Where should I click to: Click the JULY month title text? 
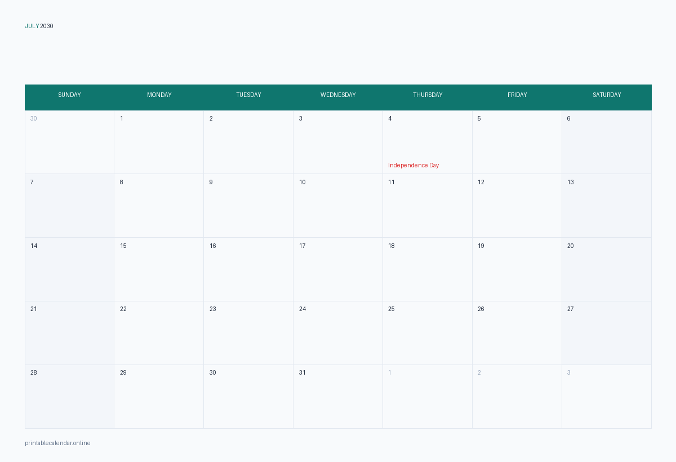point(32,26)
